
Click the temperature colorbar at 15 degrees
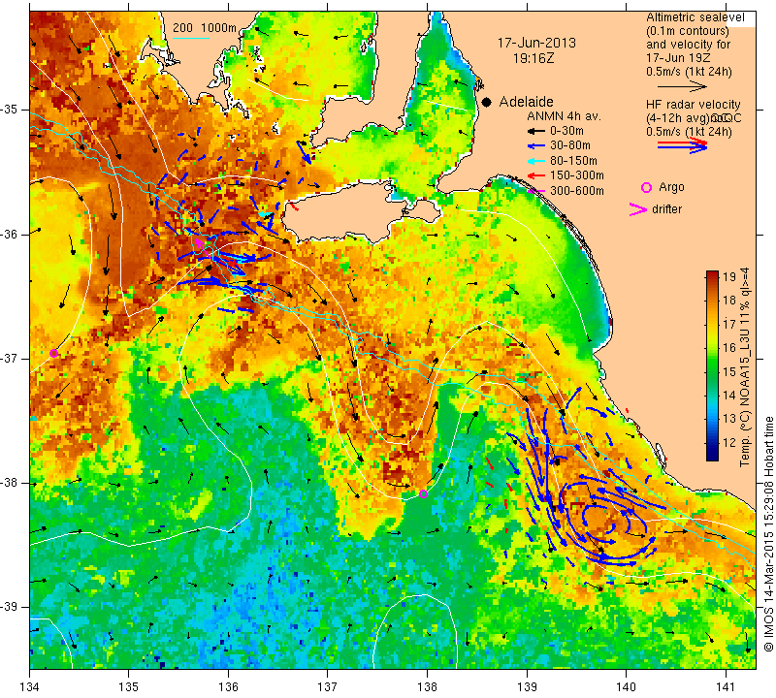pos(712,371)
